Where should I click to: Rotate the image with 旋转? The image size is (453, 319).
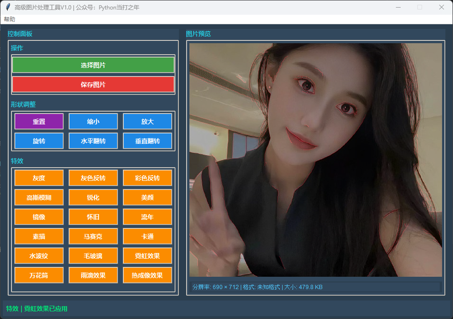pos(39,141)
